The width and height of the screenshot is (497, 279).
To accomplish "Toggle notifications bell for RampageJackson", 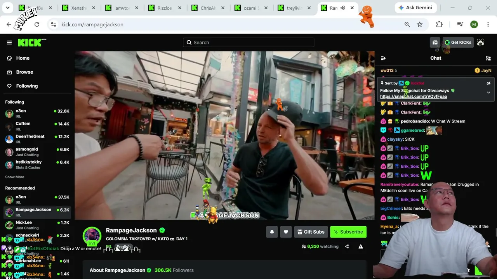I will click(x=272, y=232).
